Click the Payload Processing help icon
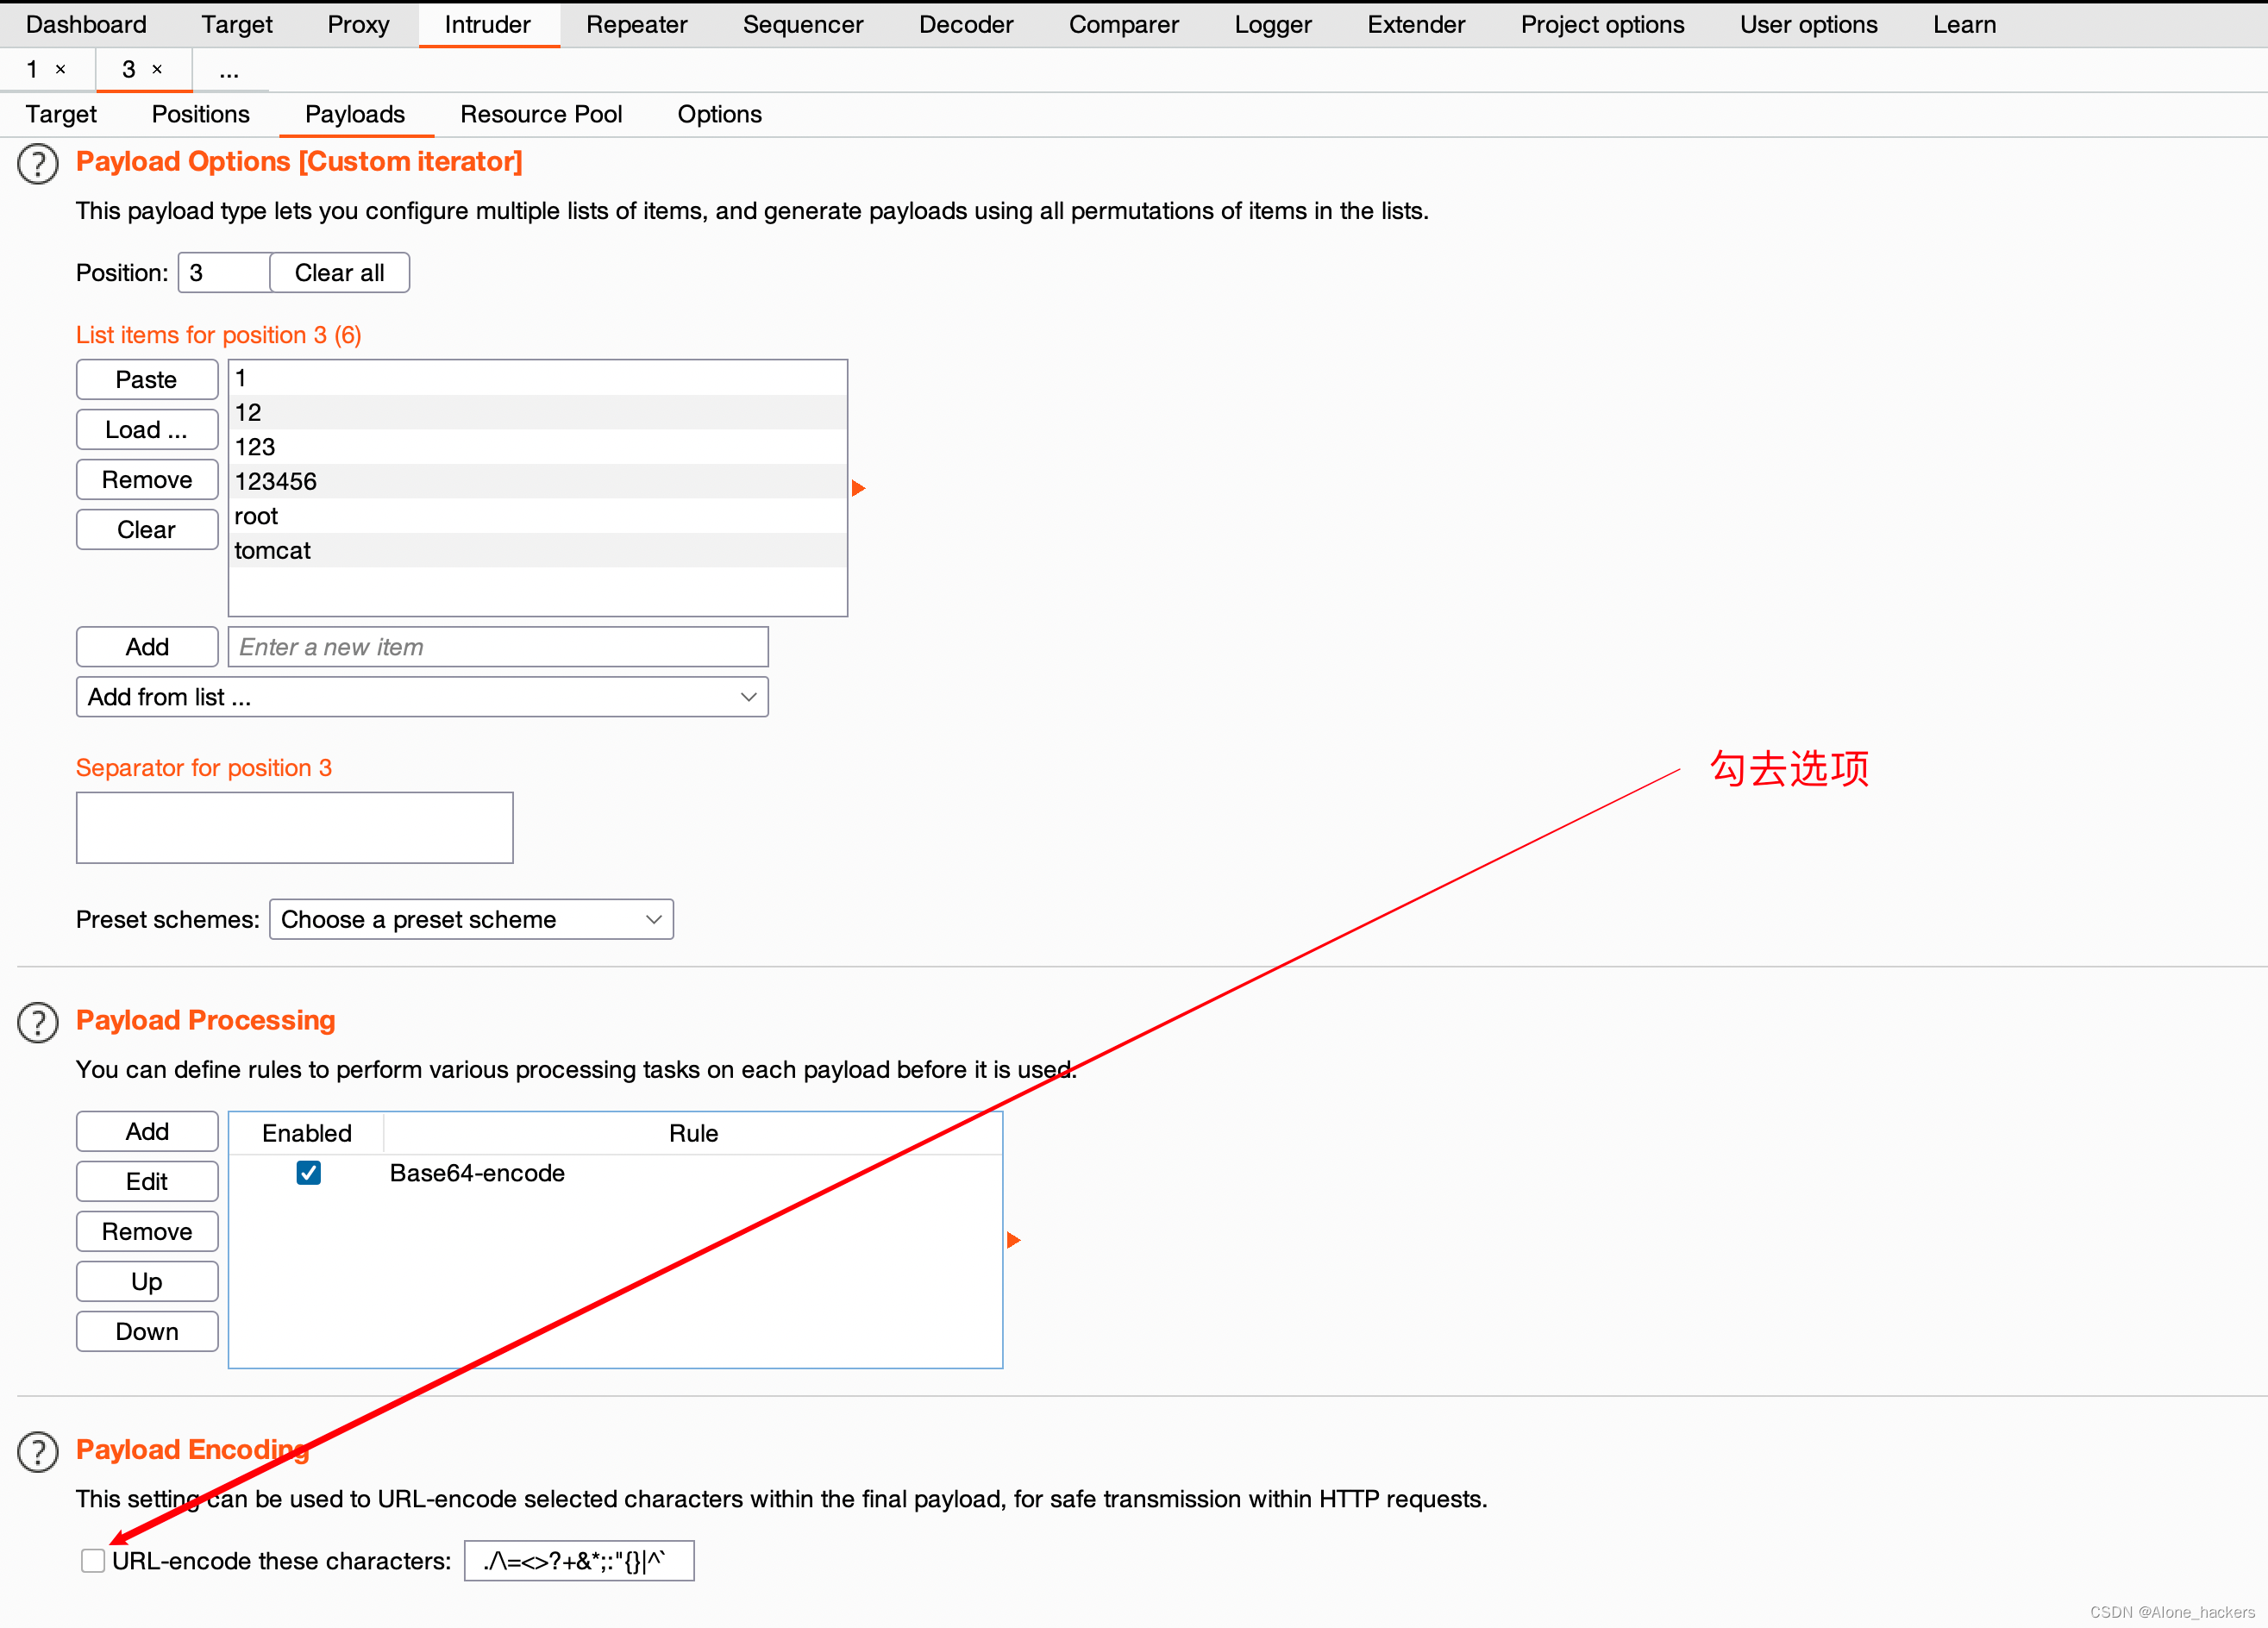Image resolution: width=2268 pixels, height=1628 pixels. (x=38, y=1022)
